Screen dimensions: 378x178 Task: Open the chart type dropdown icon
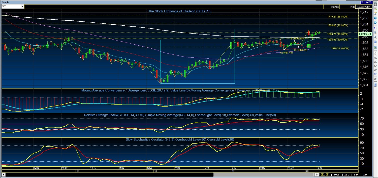375,28
